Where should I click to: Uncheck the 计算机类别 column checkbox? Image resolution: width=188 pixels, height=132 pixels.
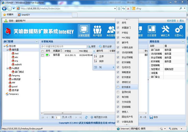click(118, 122)
